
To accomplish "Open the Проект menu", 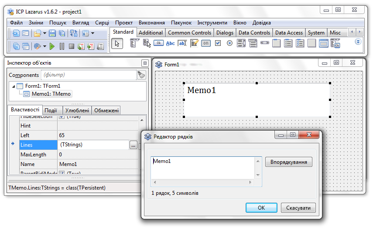I will pyautogui.click(x=124, y=23).
